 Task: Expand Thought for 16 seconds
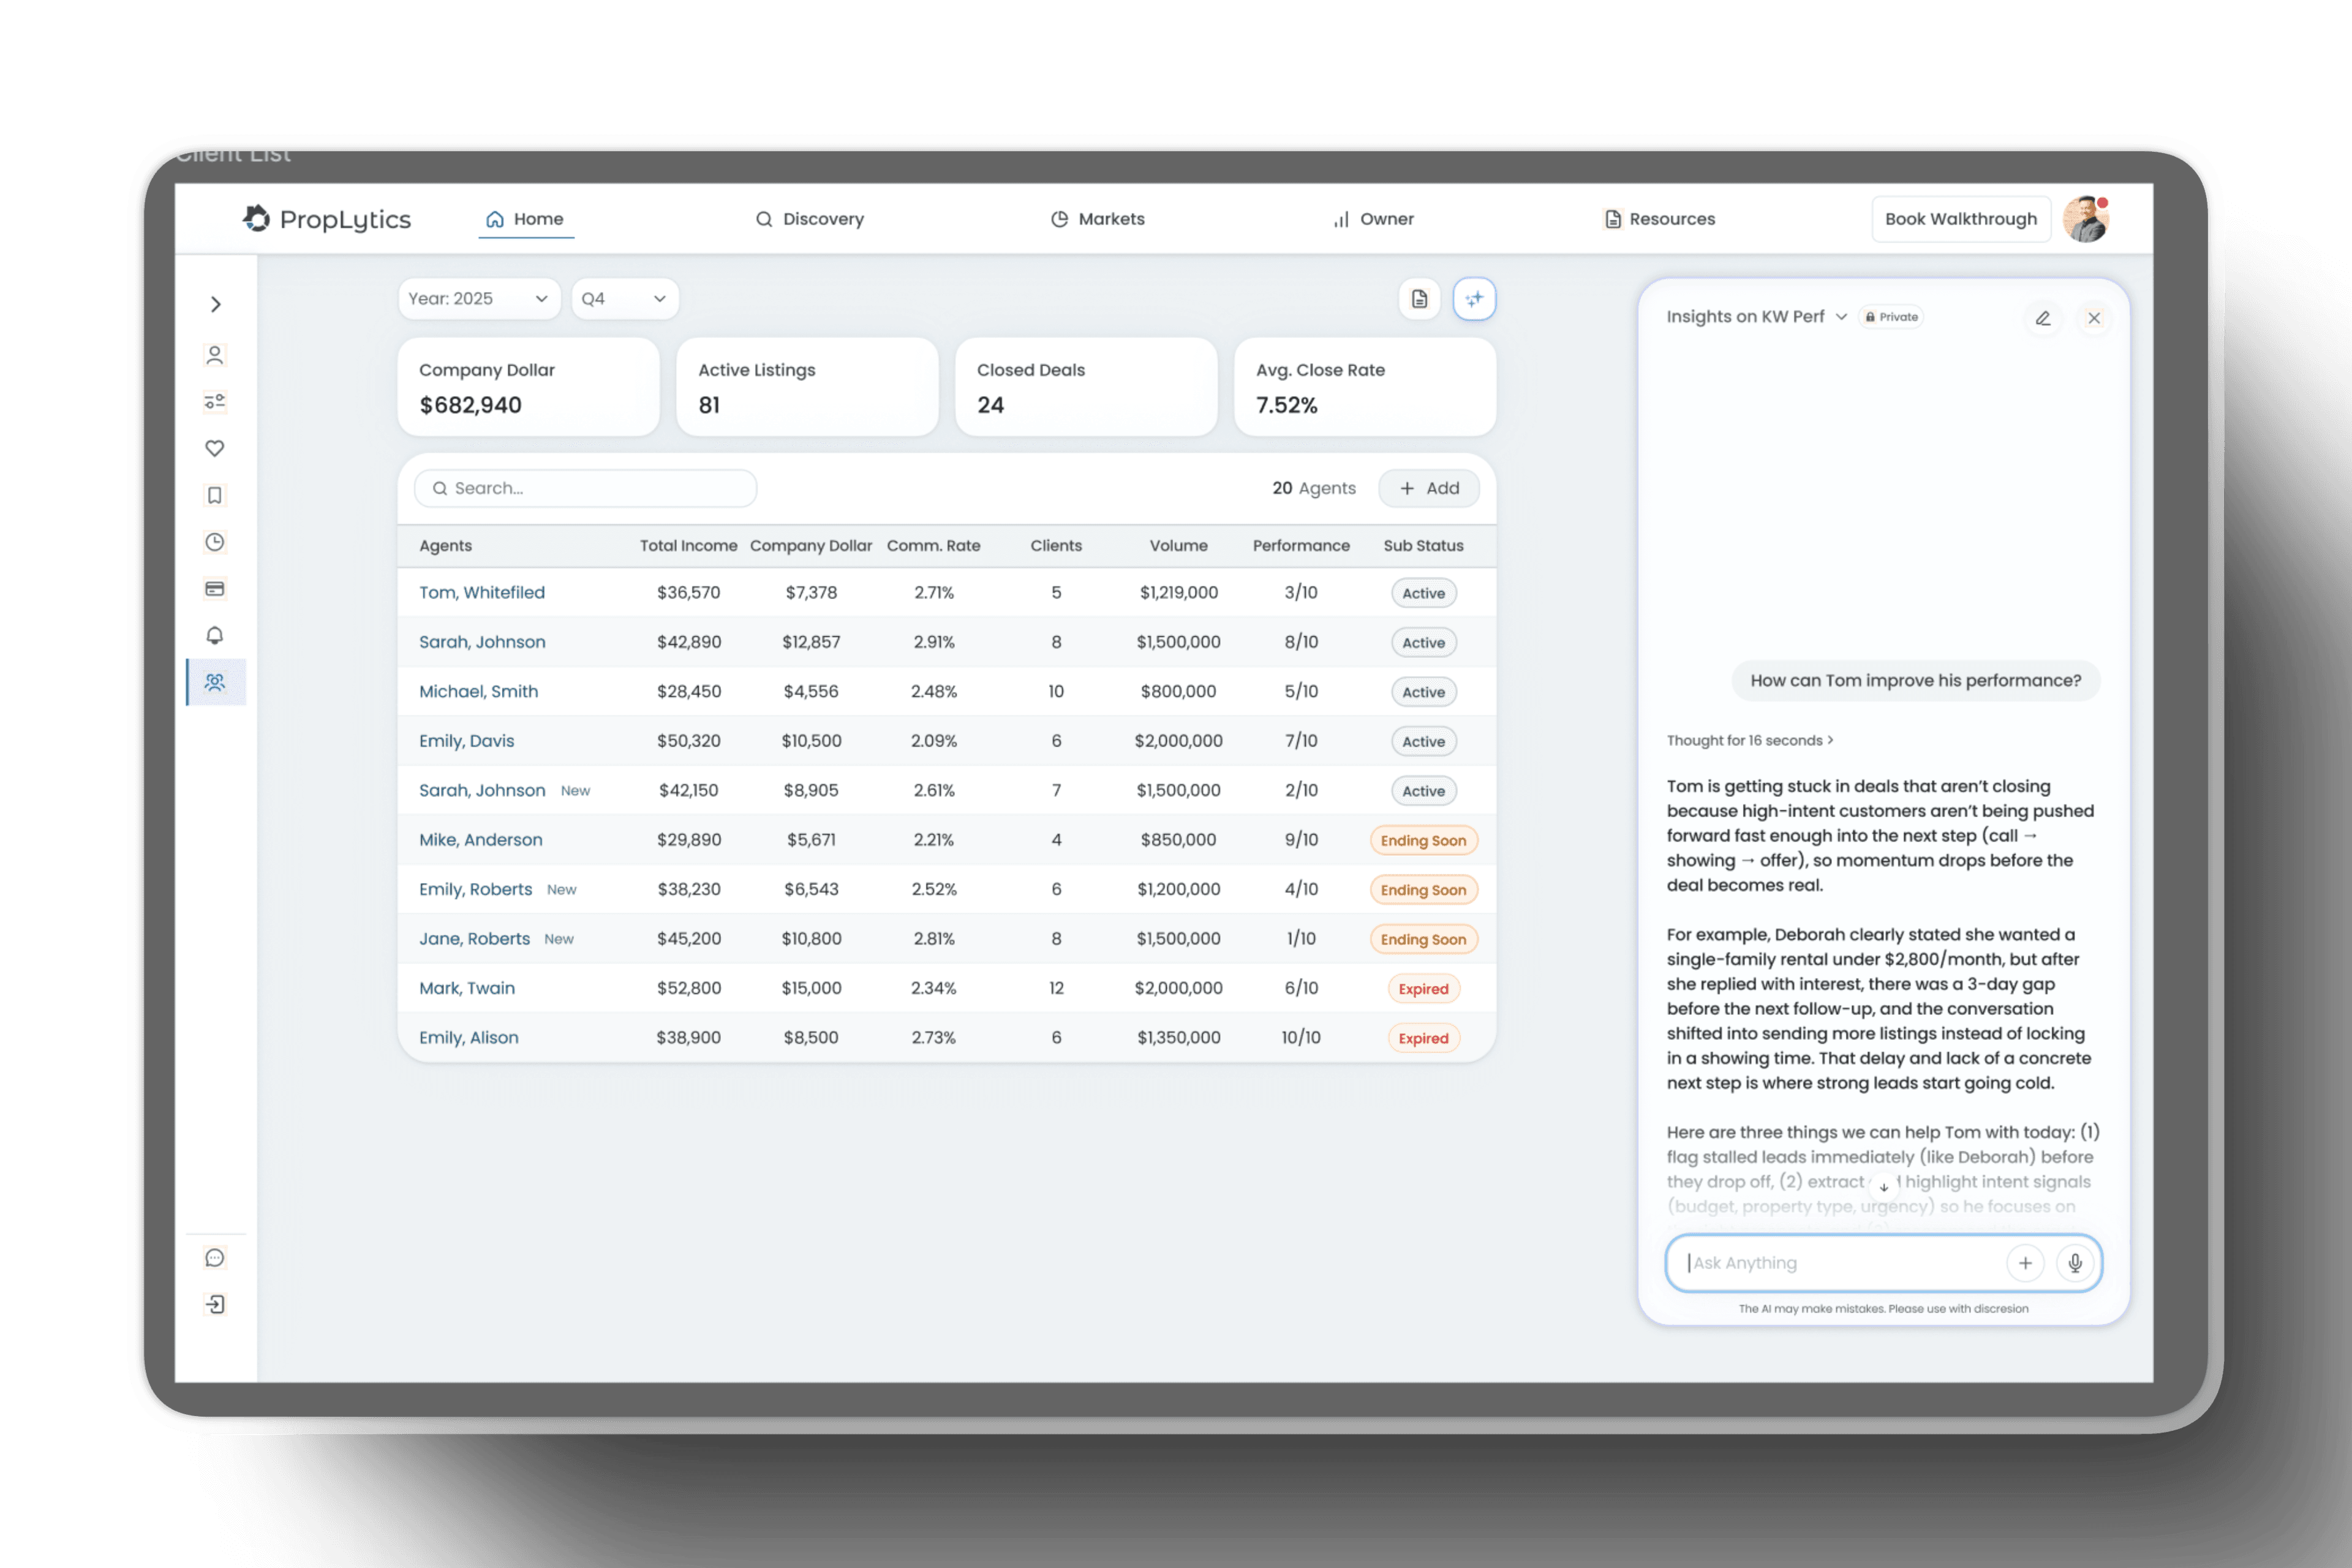point(1750,740)
